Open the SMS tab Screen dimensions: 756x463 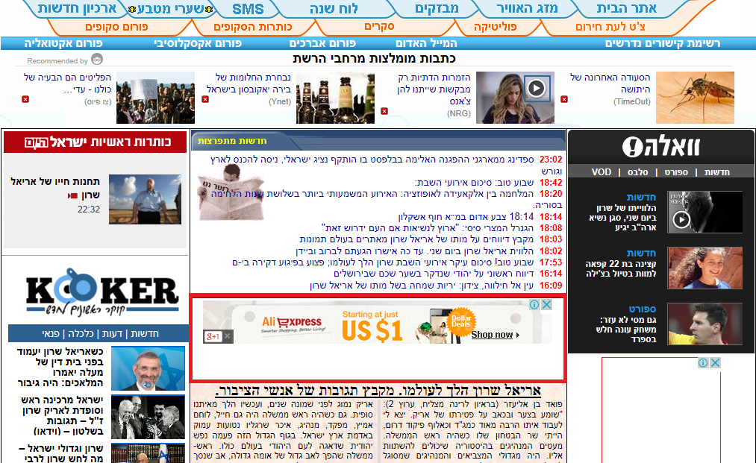248,9
